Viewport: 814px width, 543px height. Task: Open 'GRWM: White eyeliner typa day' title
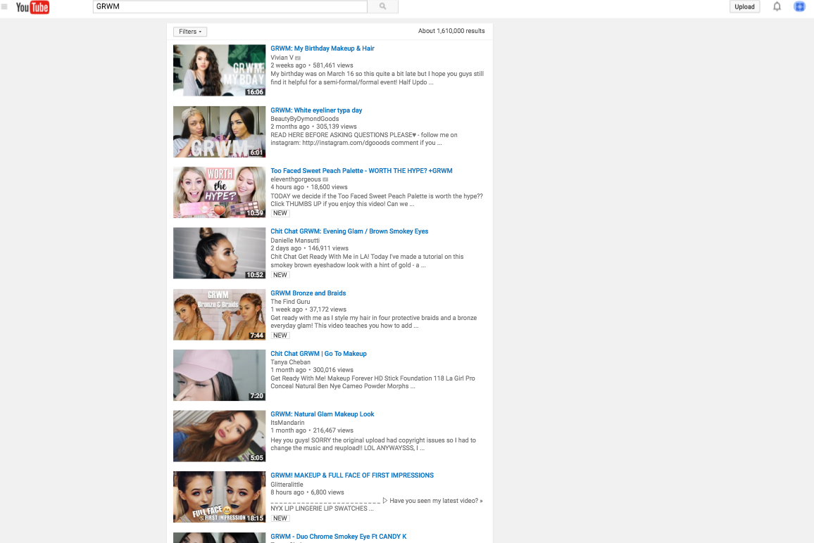click(x=316, y=110)
